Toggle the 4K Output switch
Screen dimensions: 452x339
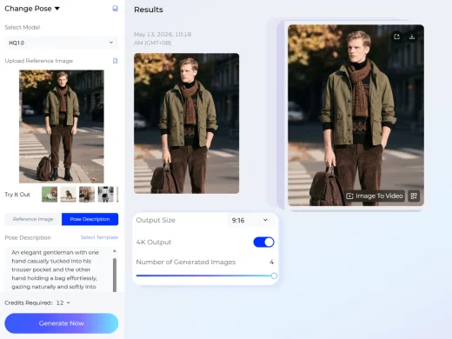pos(263,243)
